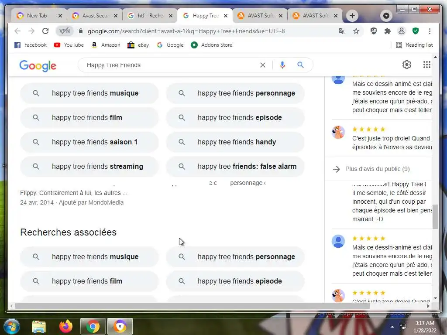The image size is (447, 335).
Task: Open the Avast adblock shield extension
Action: click(374, 31)
